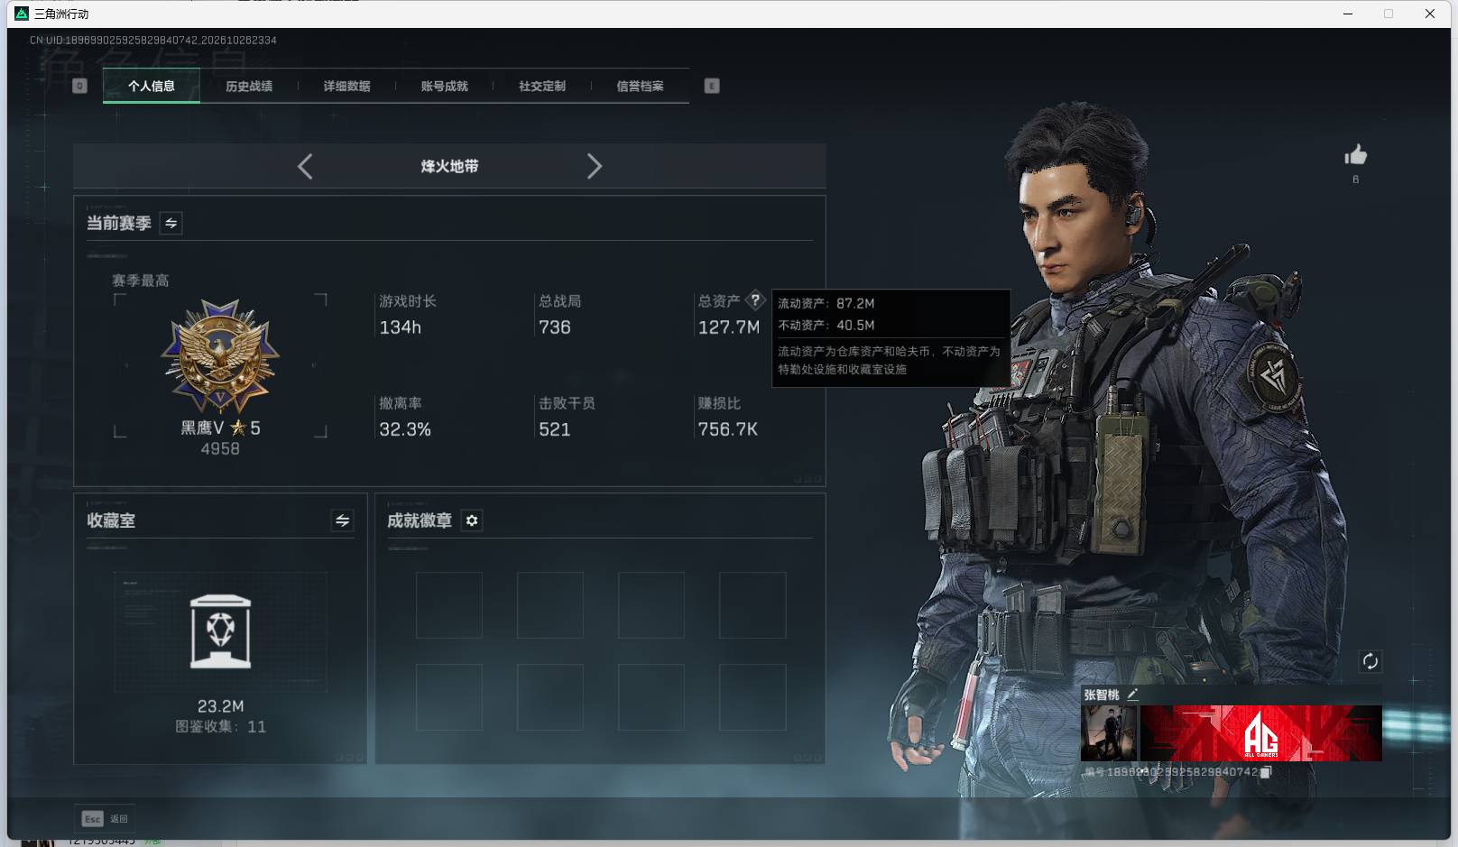Switch to the 历史战绩 tab
The width and height of the screenshot is (1458, 847).
(x=249, y=86)
